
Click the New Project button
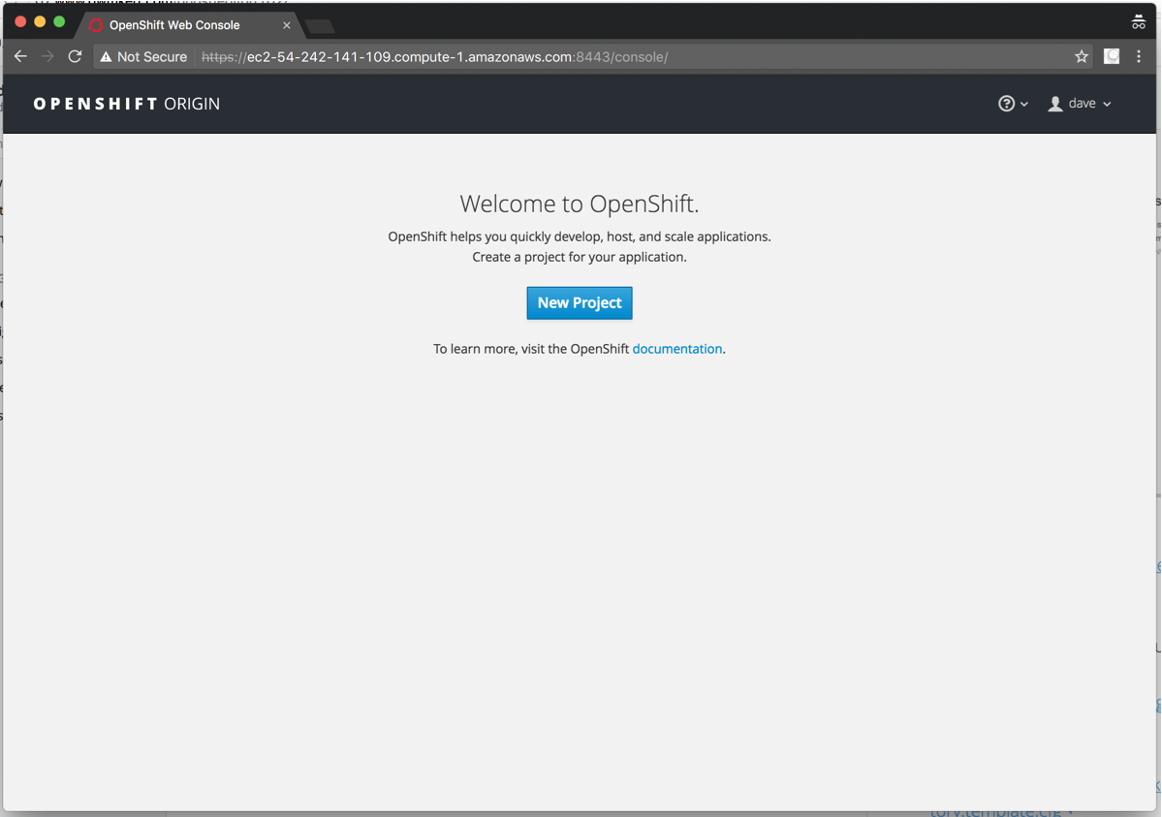[580, 303]
